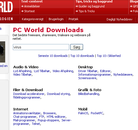Click the Filer & Download heading

point(28,90)
